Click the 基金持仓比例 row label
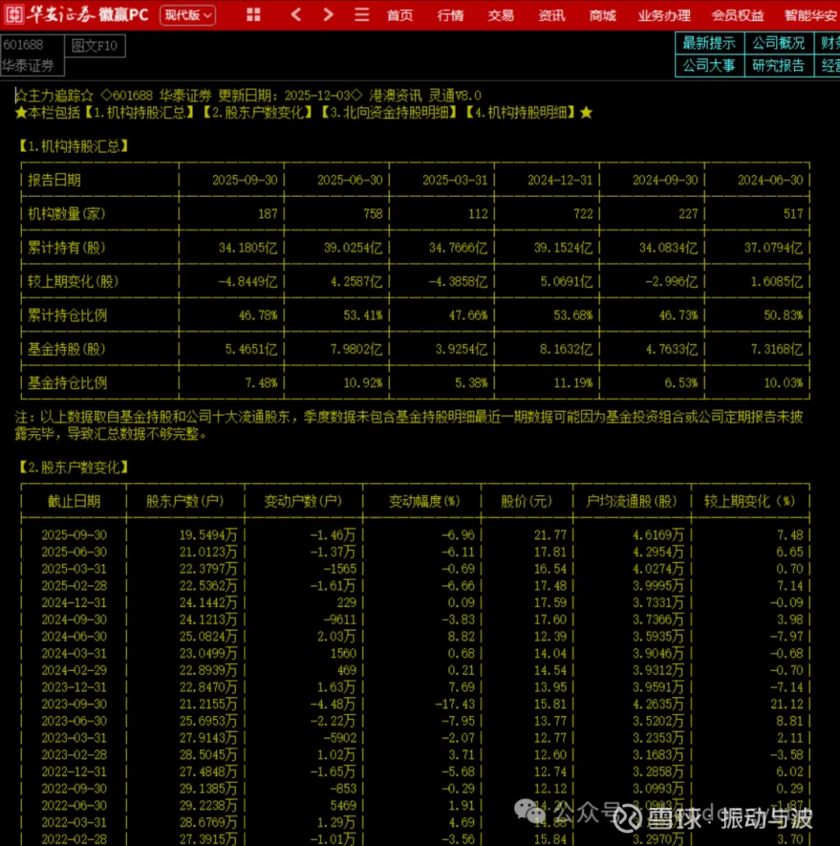This screenshot has height=846, width=840. (x=67, y=383)
